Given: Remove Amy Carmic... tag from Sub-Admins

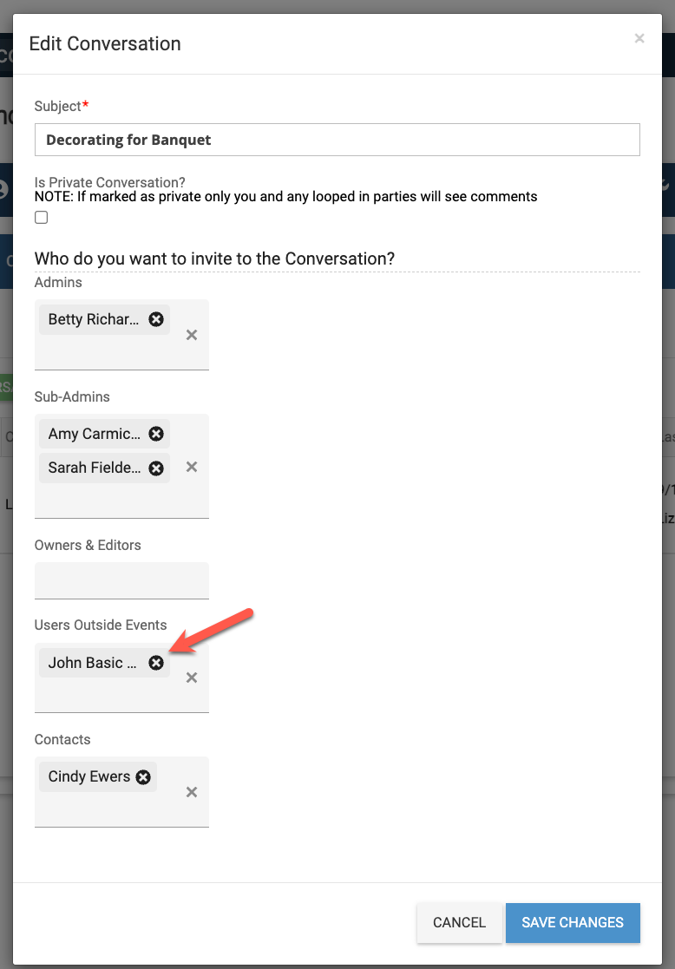Looking at the screenshot, I should pyautogui.click(x=156, y=434).
